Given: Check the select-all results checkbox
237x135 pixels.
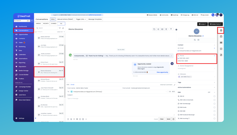Looking at the screenshot, I should (36, 32).
